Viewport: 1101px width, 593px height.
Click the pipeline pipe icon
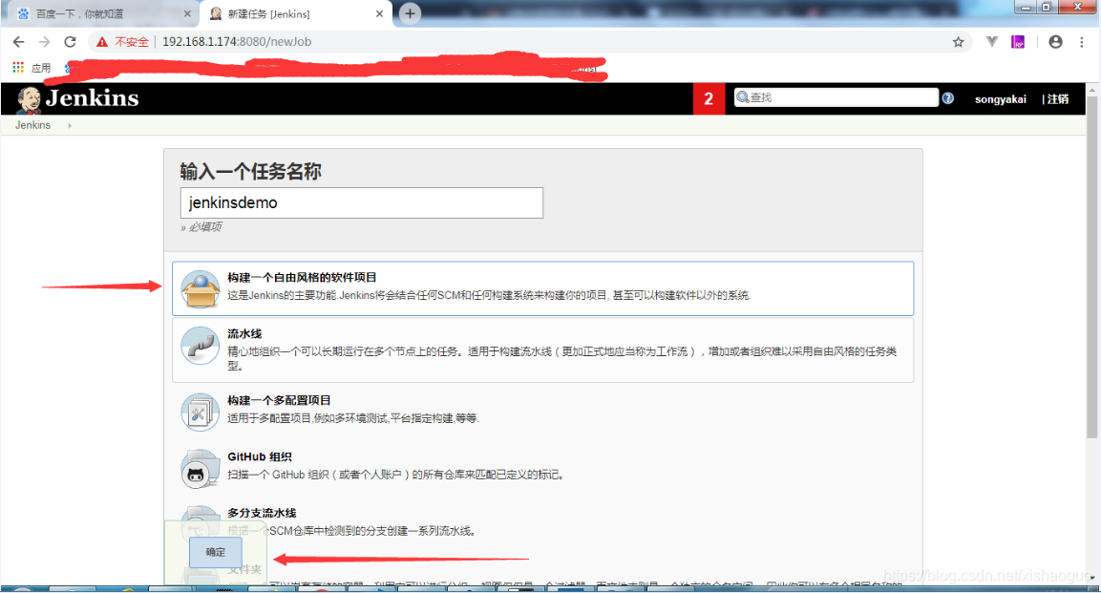tap(201, 346)
